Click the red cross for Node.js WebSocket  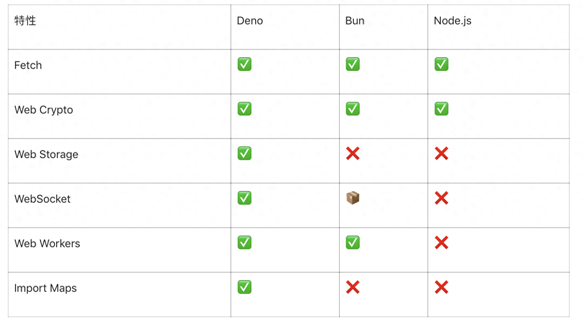442,198
